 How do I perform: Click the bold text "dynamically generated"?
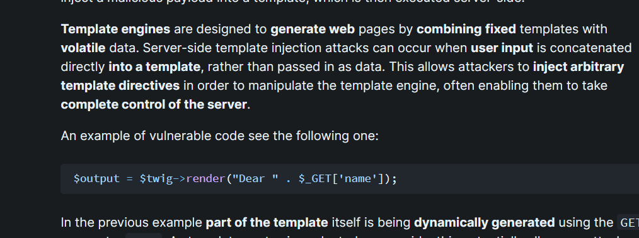tap(484, 222)
